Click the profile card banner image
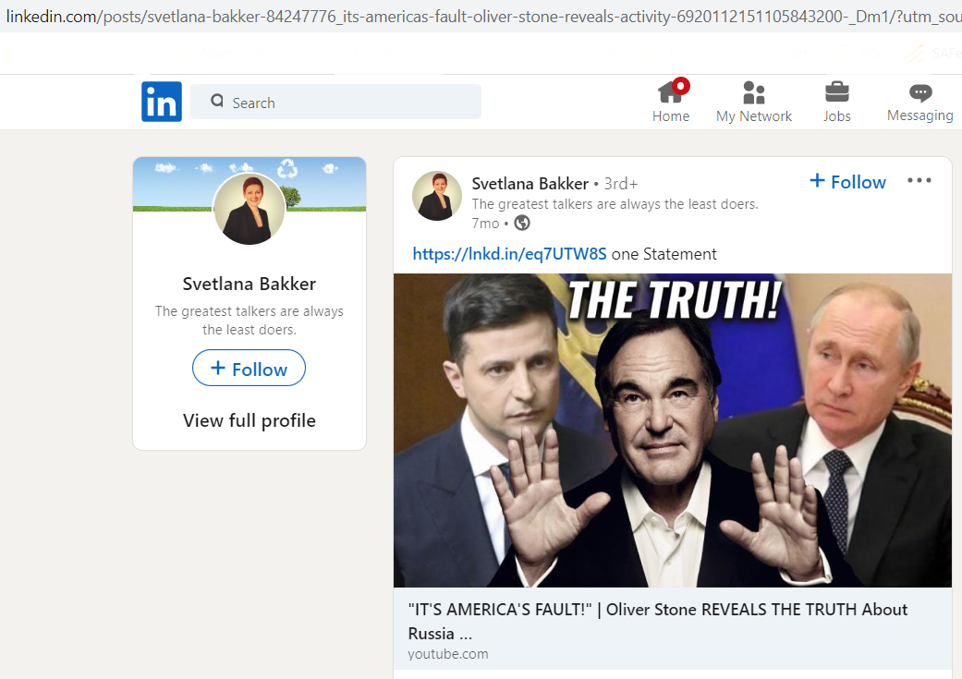The height and width of the screenshot is (679, 962). 250,184
